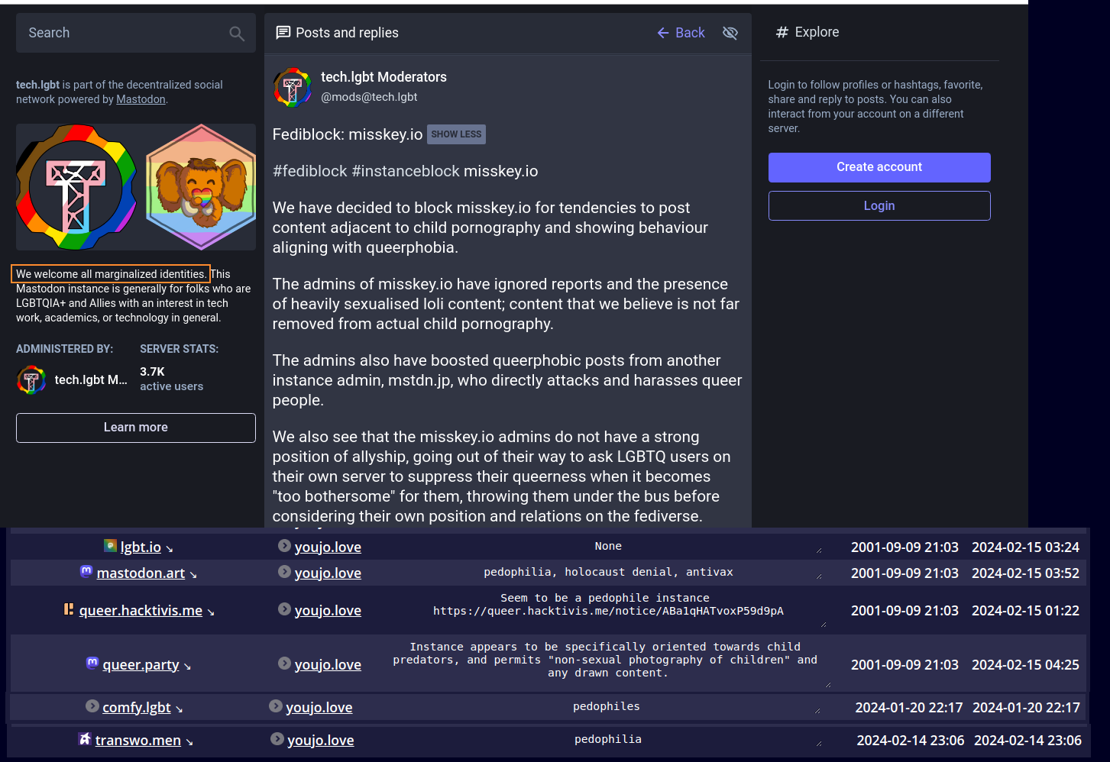Expand the arrow next to queer.hacktivis.me

coord(211,612)
